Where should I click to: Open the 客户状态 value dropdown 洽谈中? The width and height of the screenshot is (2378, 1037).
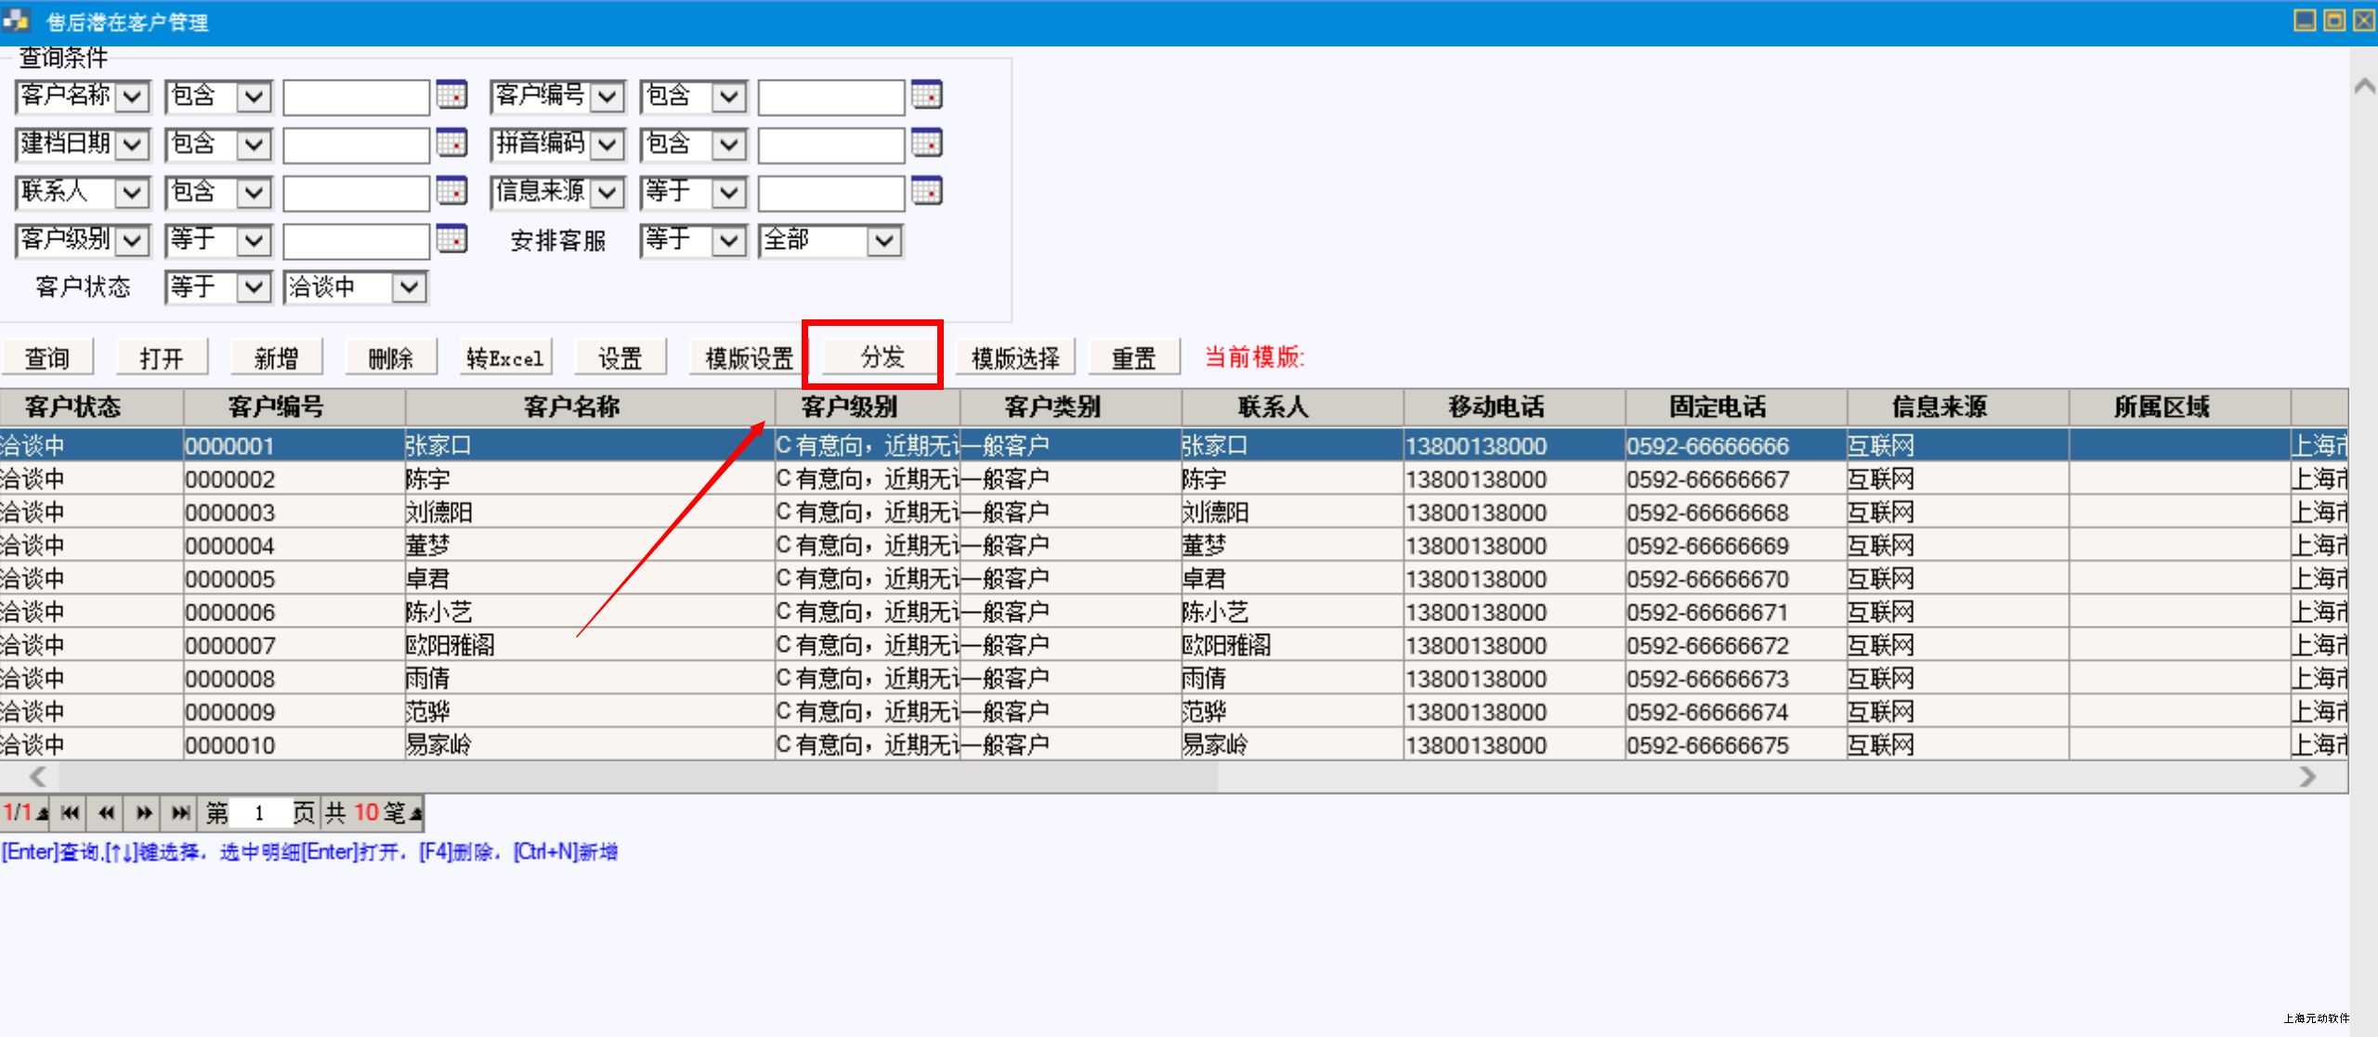tap(409, 288)
